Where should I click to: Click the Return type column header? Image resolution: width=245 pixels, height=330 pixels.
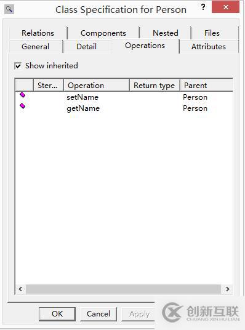coord(155,85)
